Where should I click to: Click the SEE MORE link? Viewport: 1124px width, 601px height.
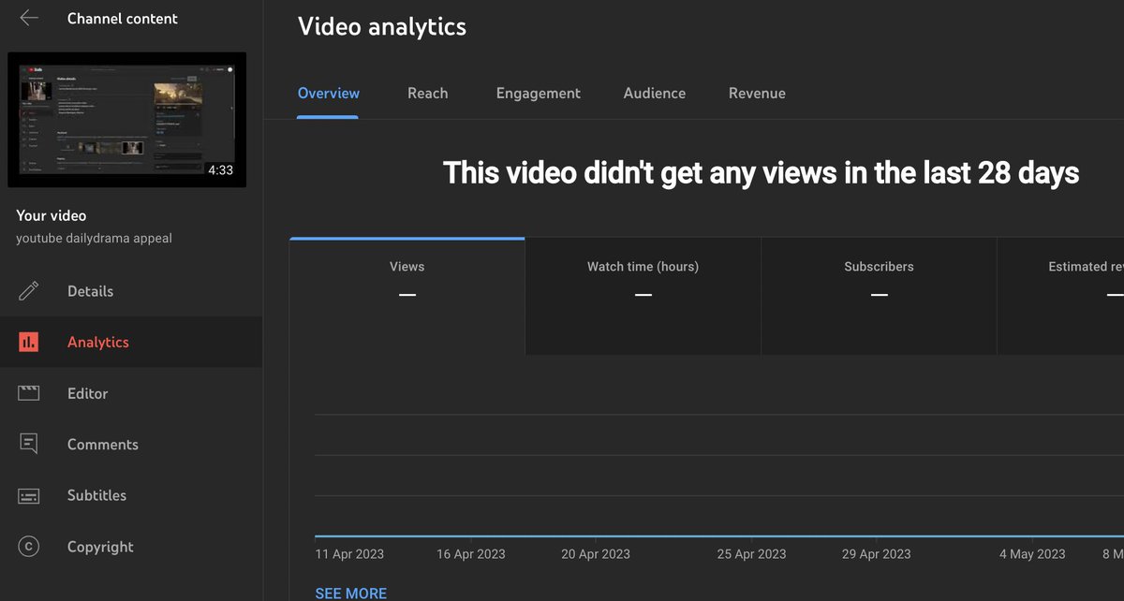(351, 594)
